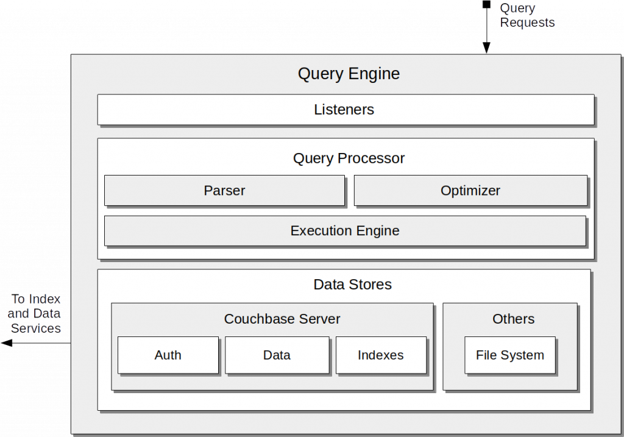Click the File System box
The image size is (624, 437).
510,355
